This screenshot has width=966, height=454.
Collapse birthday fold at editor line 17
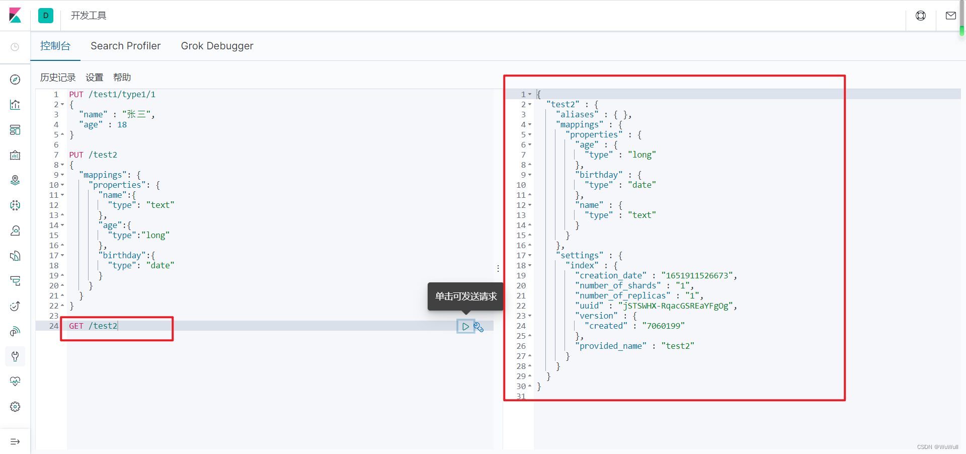point(62,256)
